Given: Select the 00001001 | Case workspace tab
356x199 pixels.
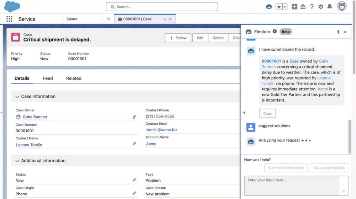Looking at the screenshot, I should point(137,19).
